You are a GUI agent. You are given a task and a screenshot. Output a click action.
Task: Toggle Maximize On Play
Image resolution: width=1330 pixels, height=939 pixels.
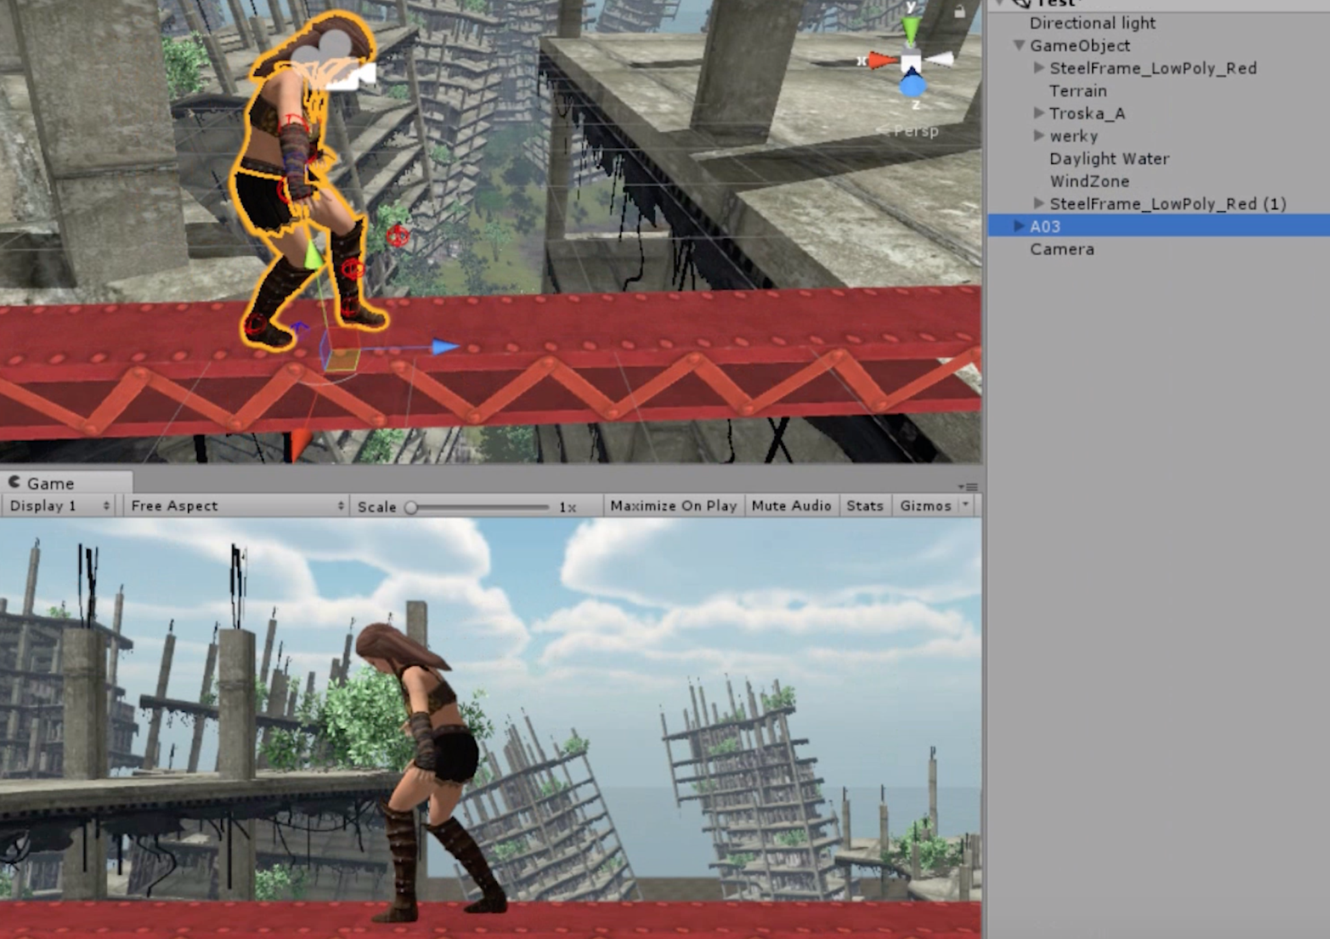pyautogui.click(x=673, y=506)
